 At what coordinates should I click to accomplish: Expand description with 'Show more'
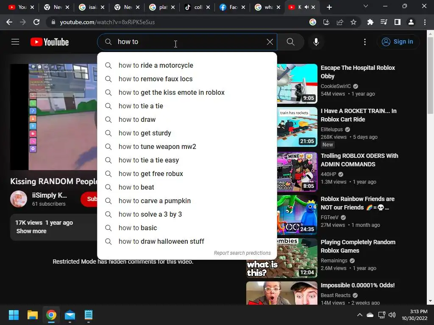[x=31, y=231]
